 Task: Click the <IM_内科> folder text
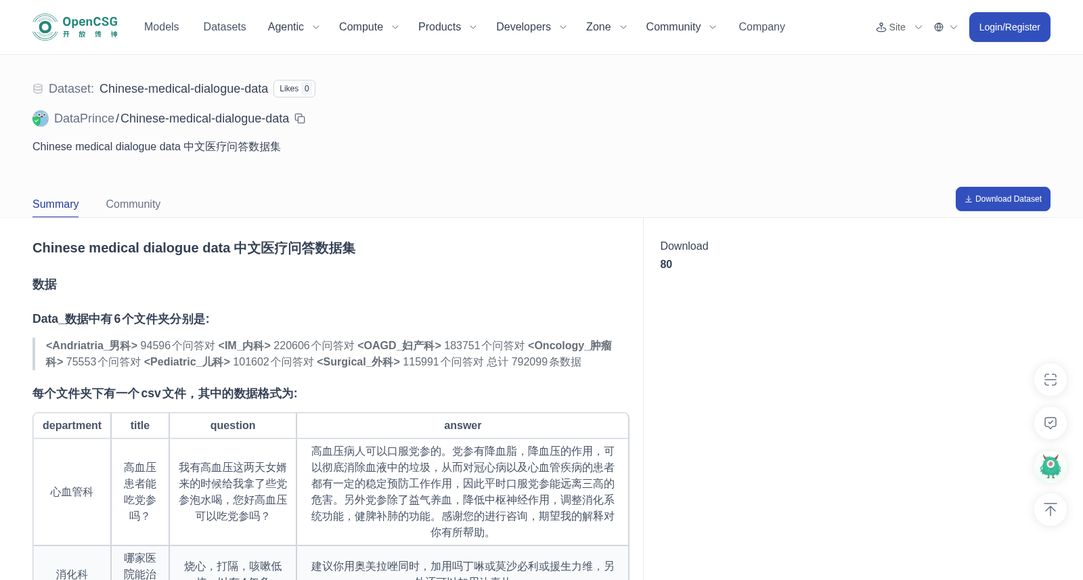[x=244, y=346]
